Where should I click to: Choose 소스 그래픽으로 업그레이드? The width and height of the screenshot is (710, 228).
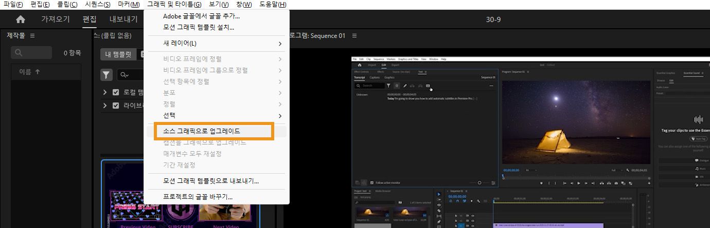[x=216, y=131]
